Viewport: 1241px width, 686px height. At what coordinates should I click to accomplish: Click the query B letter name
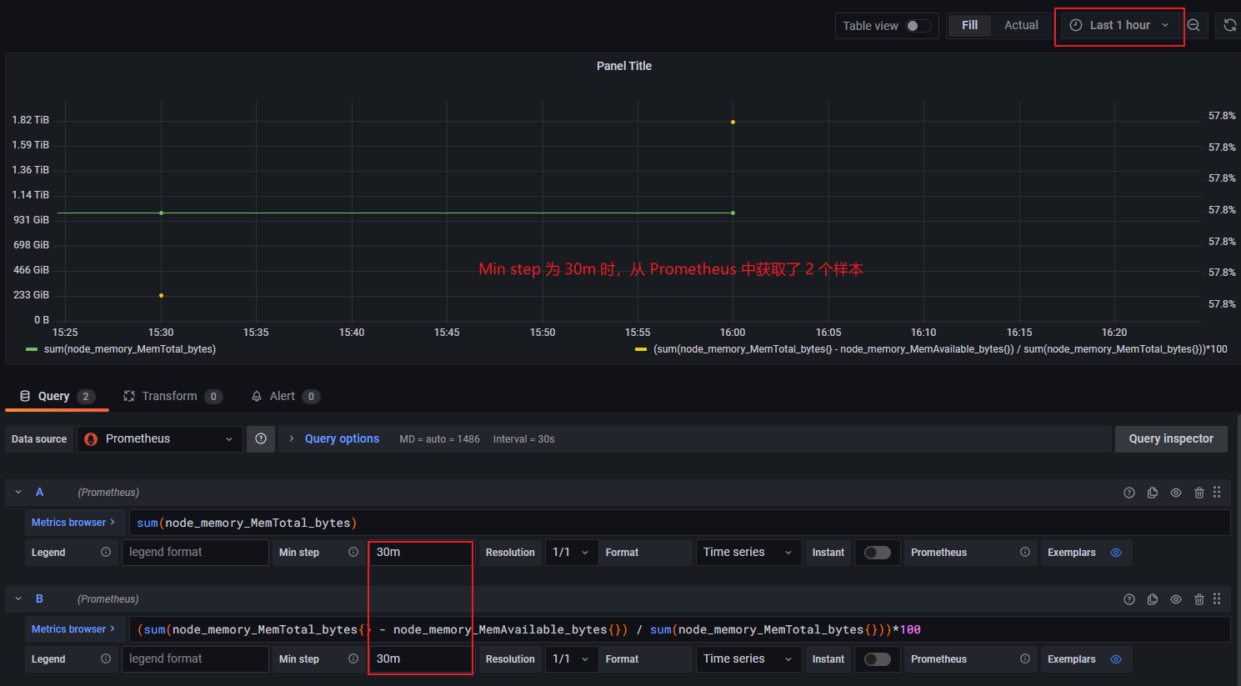click(x=39, y=599)
